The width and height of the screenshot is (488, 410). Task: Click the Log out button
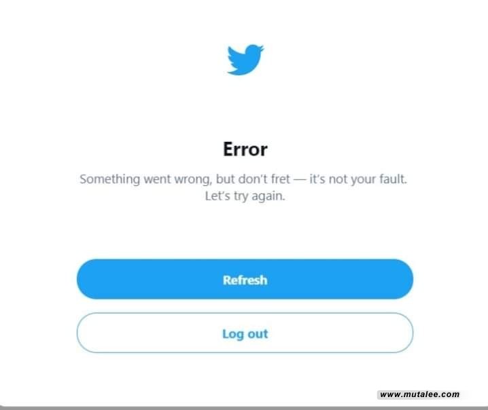(245, 333)
